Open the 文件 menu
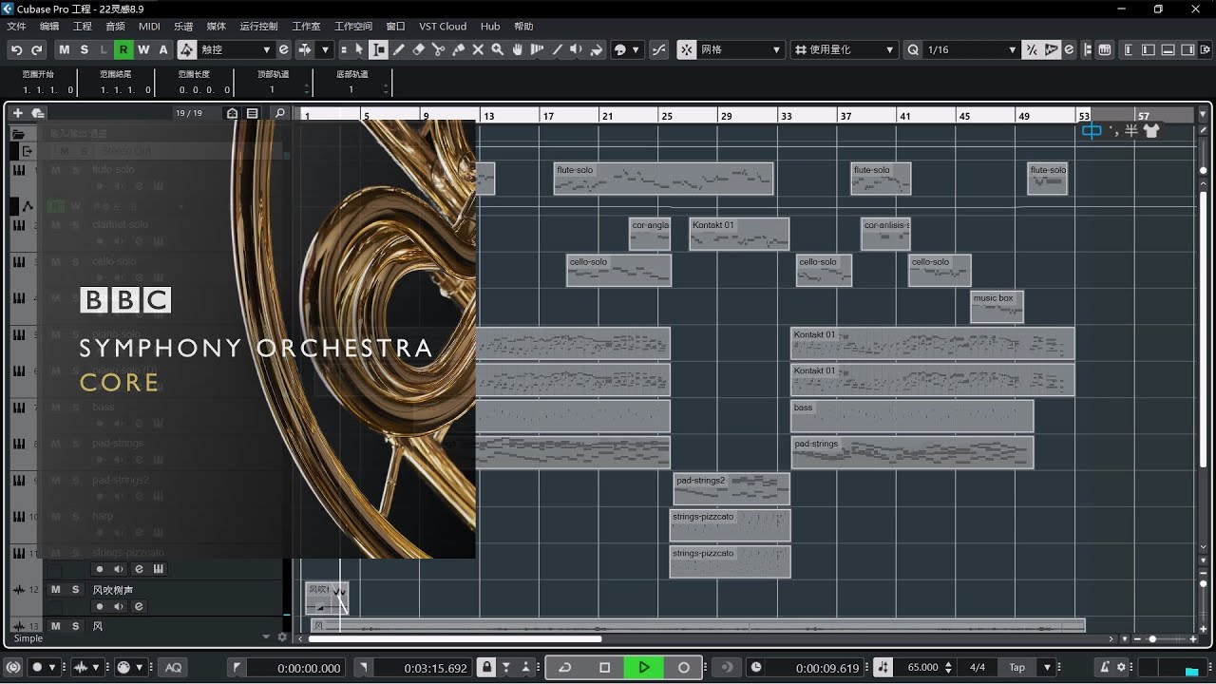The height and width of the screenshot is (684, 1216). (16, 27)
